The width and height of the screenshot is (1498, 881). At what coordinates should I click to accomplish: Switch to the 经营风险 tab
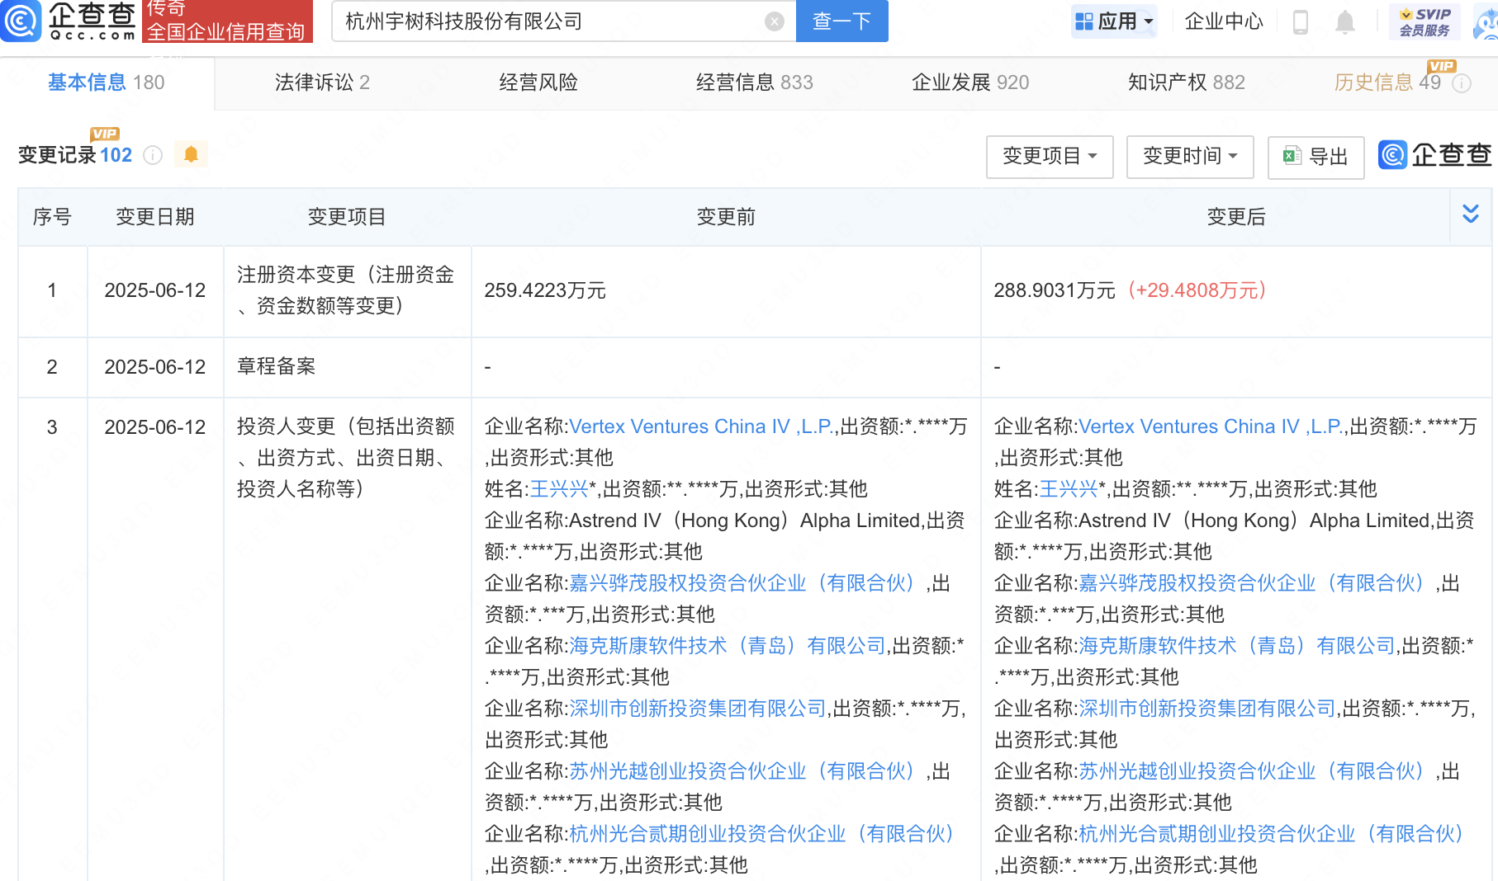pyautogui.click(x=538, y=82)
